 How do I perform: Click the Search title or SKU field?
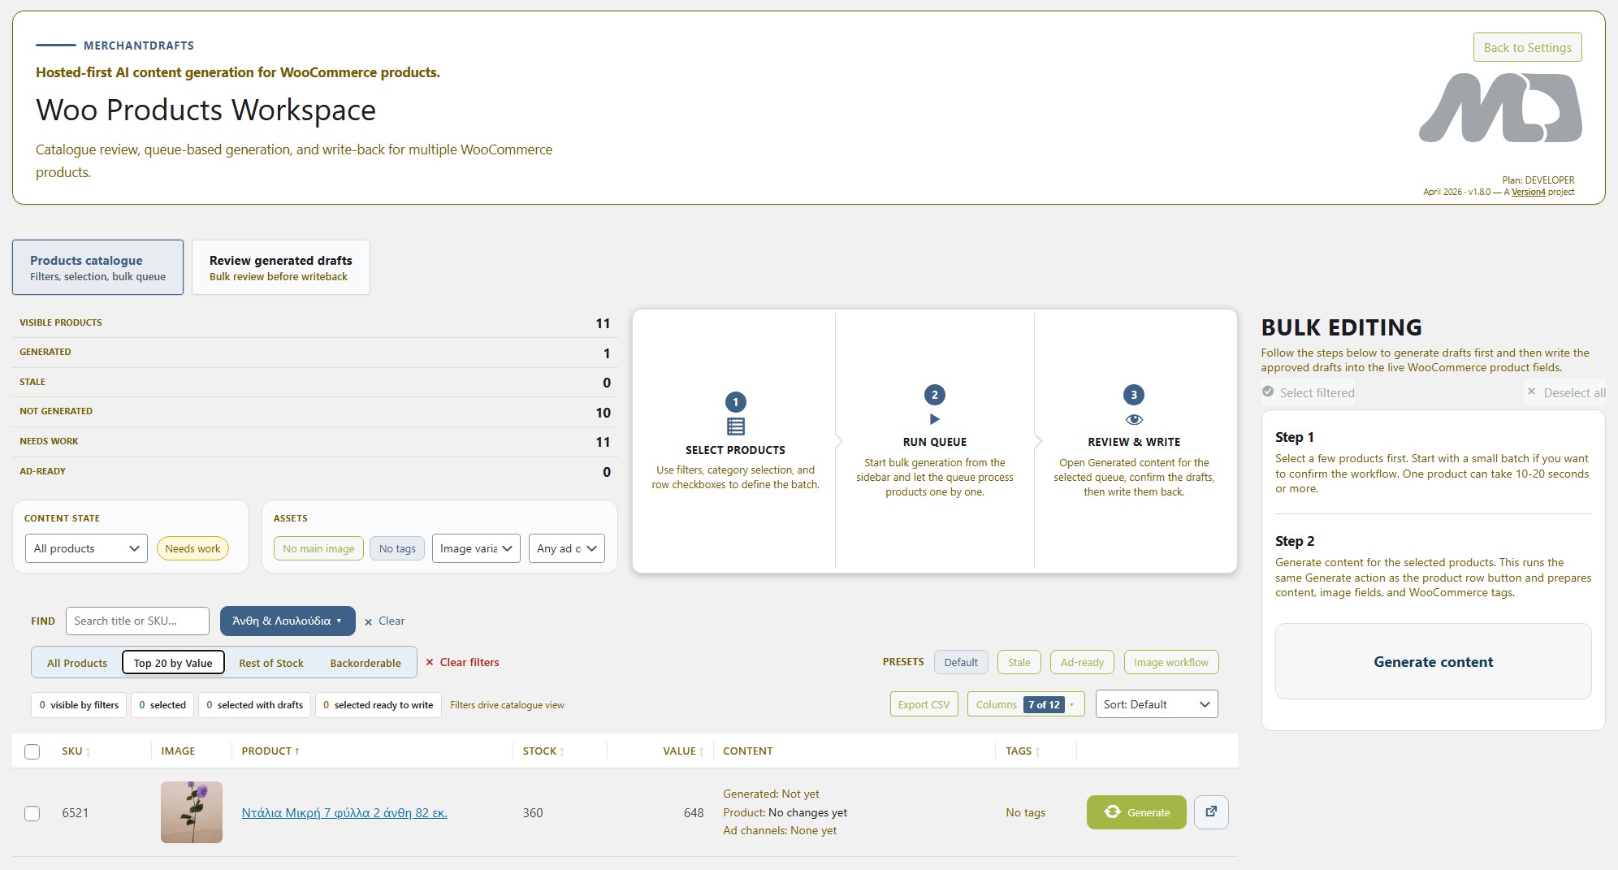click(137, 621)
